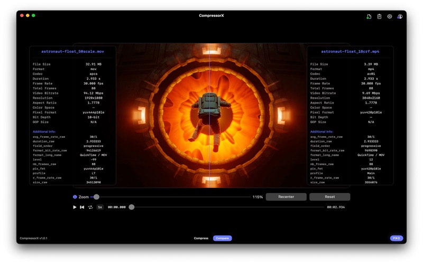Play the video comparison
Image resolution: width=423 pixels, height=264 pixels.
(75, 207)
